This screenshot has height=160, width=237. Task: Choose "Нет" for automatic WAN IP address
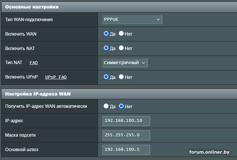(121, 106)
